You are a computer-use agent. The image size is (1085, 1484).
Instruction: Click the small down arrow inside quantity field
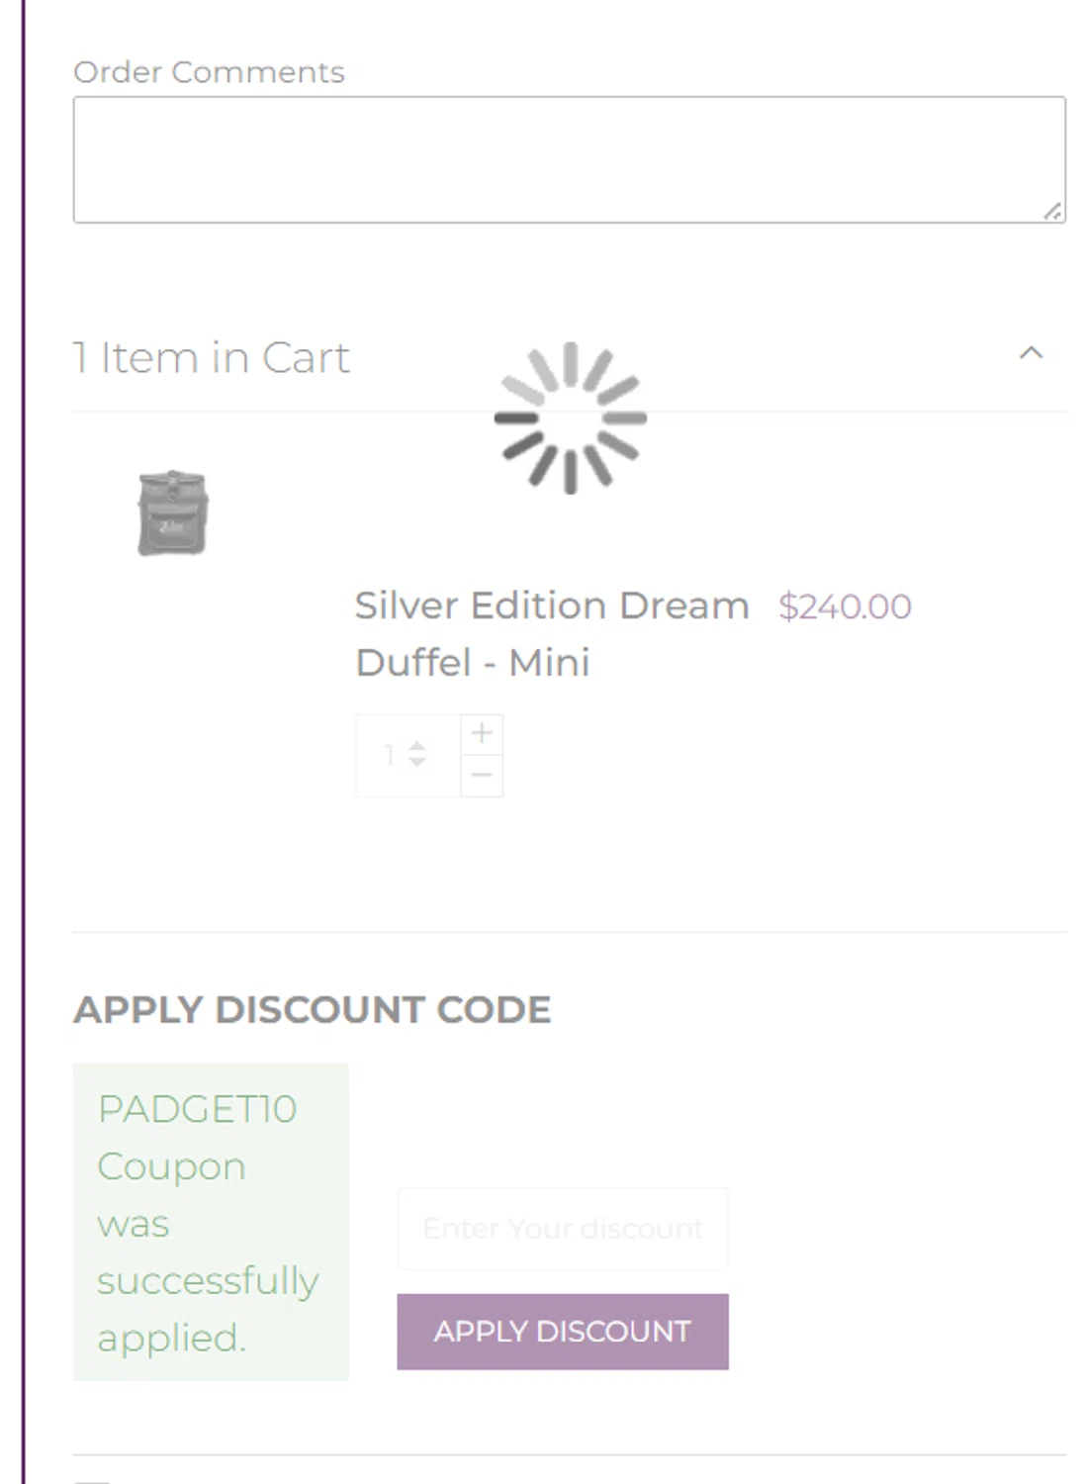pyautogui.click(x=417, y=763)
